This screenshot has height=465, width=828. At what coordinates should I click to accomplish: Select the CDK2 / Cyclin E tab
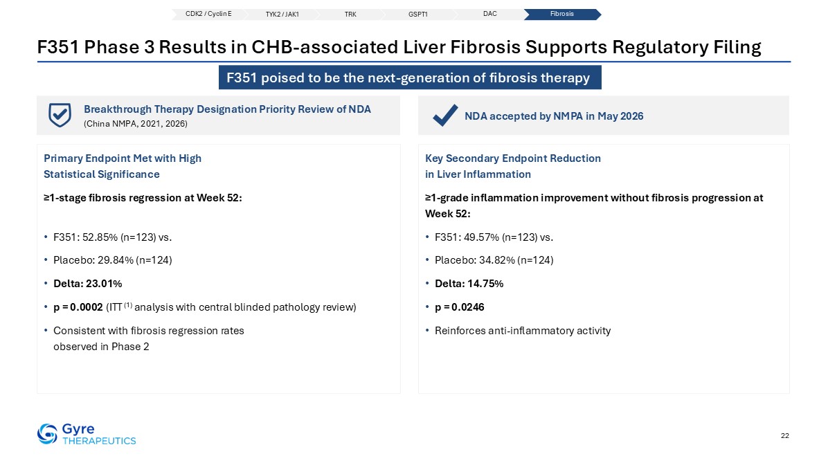pos(208,15)
